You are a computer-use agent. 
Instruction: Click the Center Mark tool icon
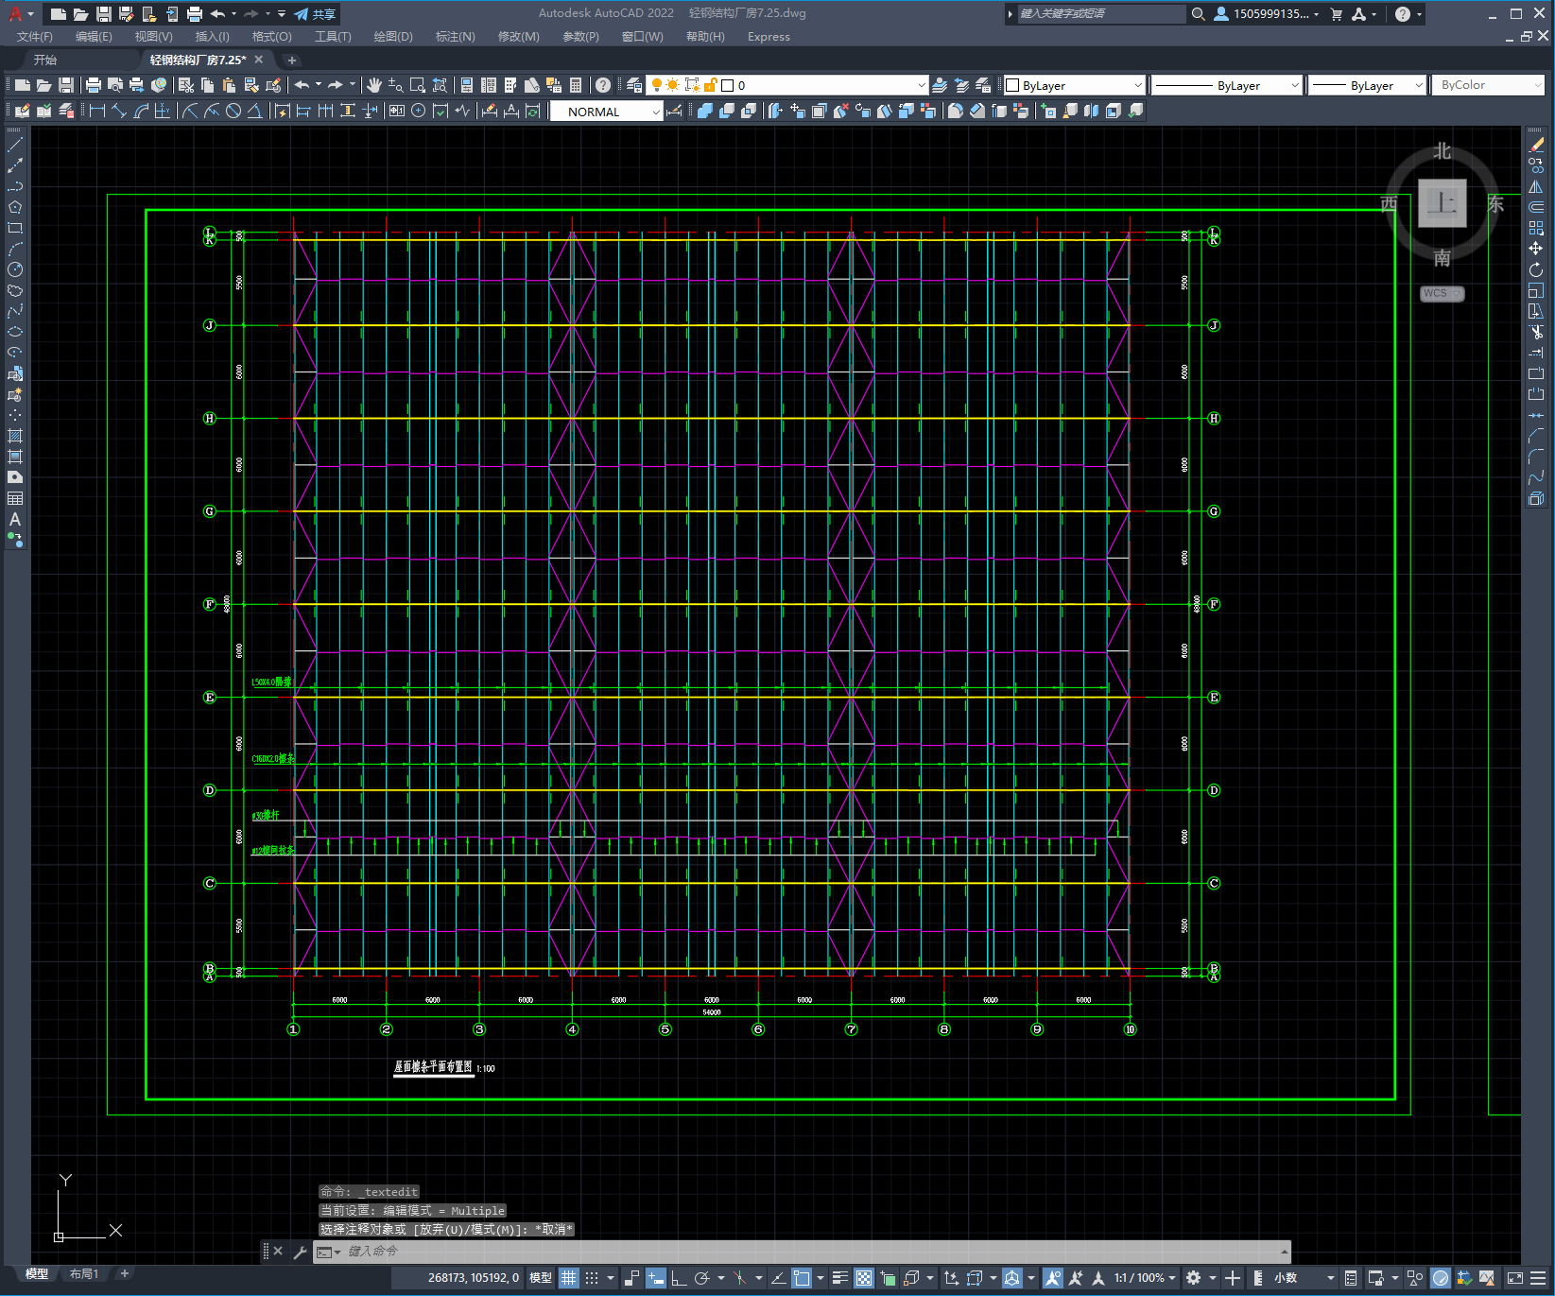(x=418, y=112)
